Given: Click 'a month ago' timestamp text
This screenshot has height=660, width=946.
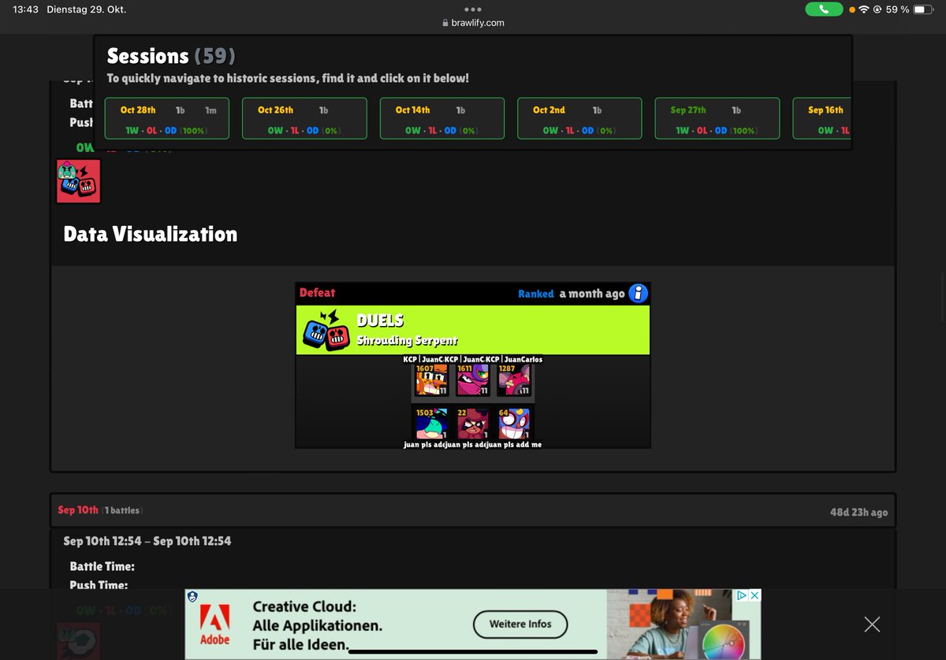Looking at the screenshot, I should [x=592, y=294].
